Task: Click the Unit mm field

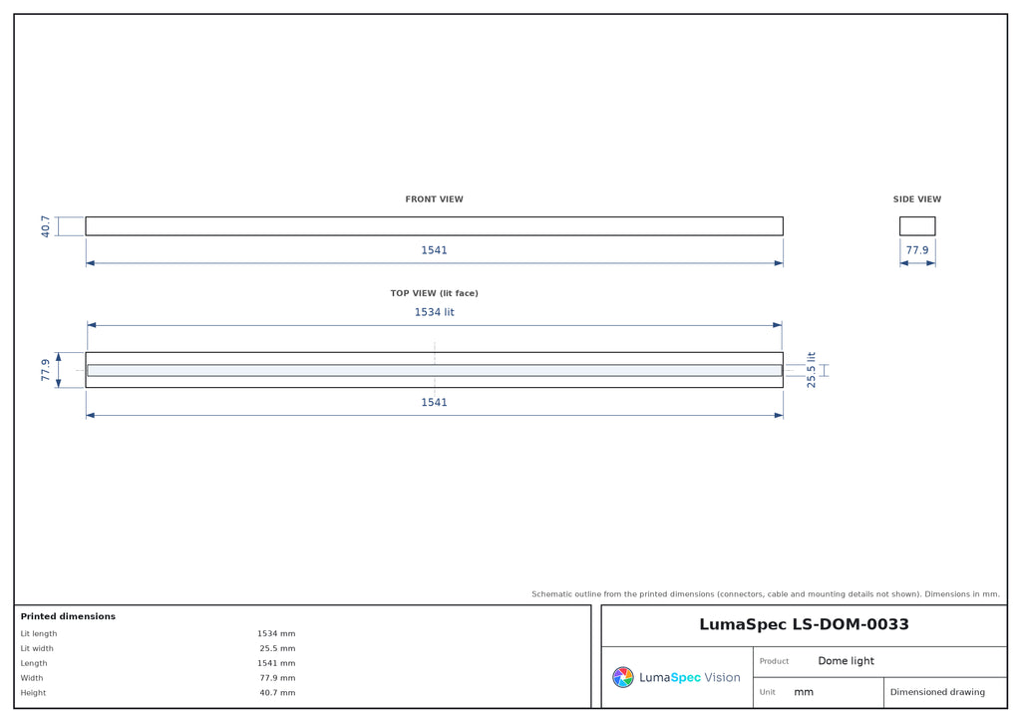Action: pos(818,692)
